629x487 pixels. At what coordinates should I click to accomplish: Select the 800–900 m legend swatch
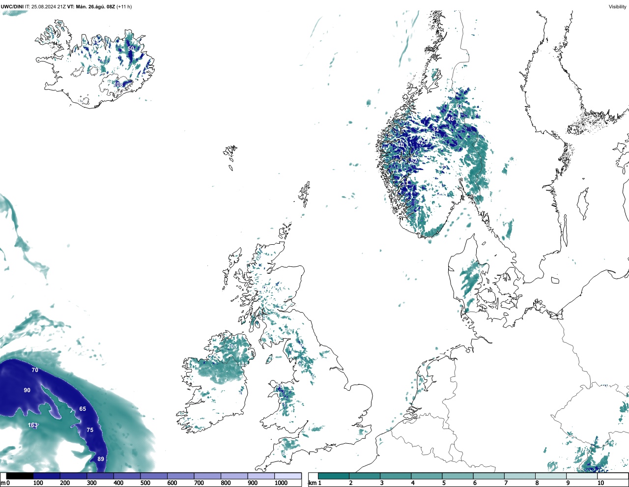tap(234, 476)
